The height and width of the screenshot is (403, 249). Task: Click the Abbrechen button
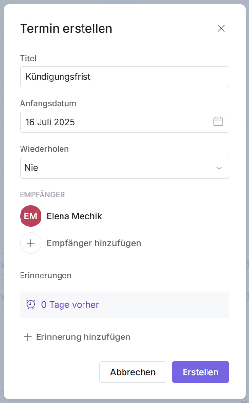point(133,372)
